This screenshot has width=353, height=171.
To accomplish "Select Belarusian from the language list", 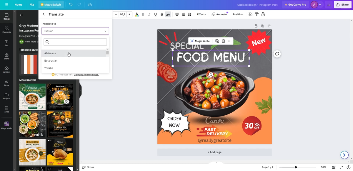I will [74, 61].
